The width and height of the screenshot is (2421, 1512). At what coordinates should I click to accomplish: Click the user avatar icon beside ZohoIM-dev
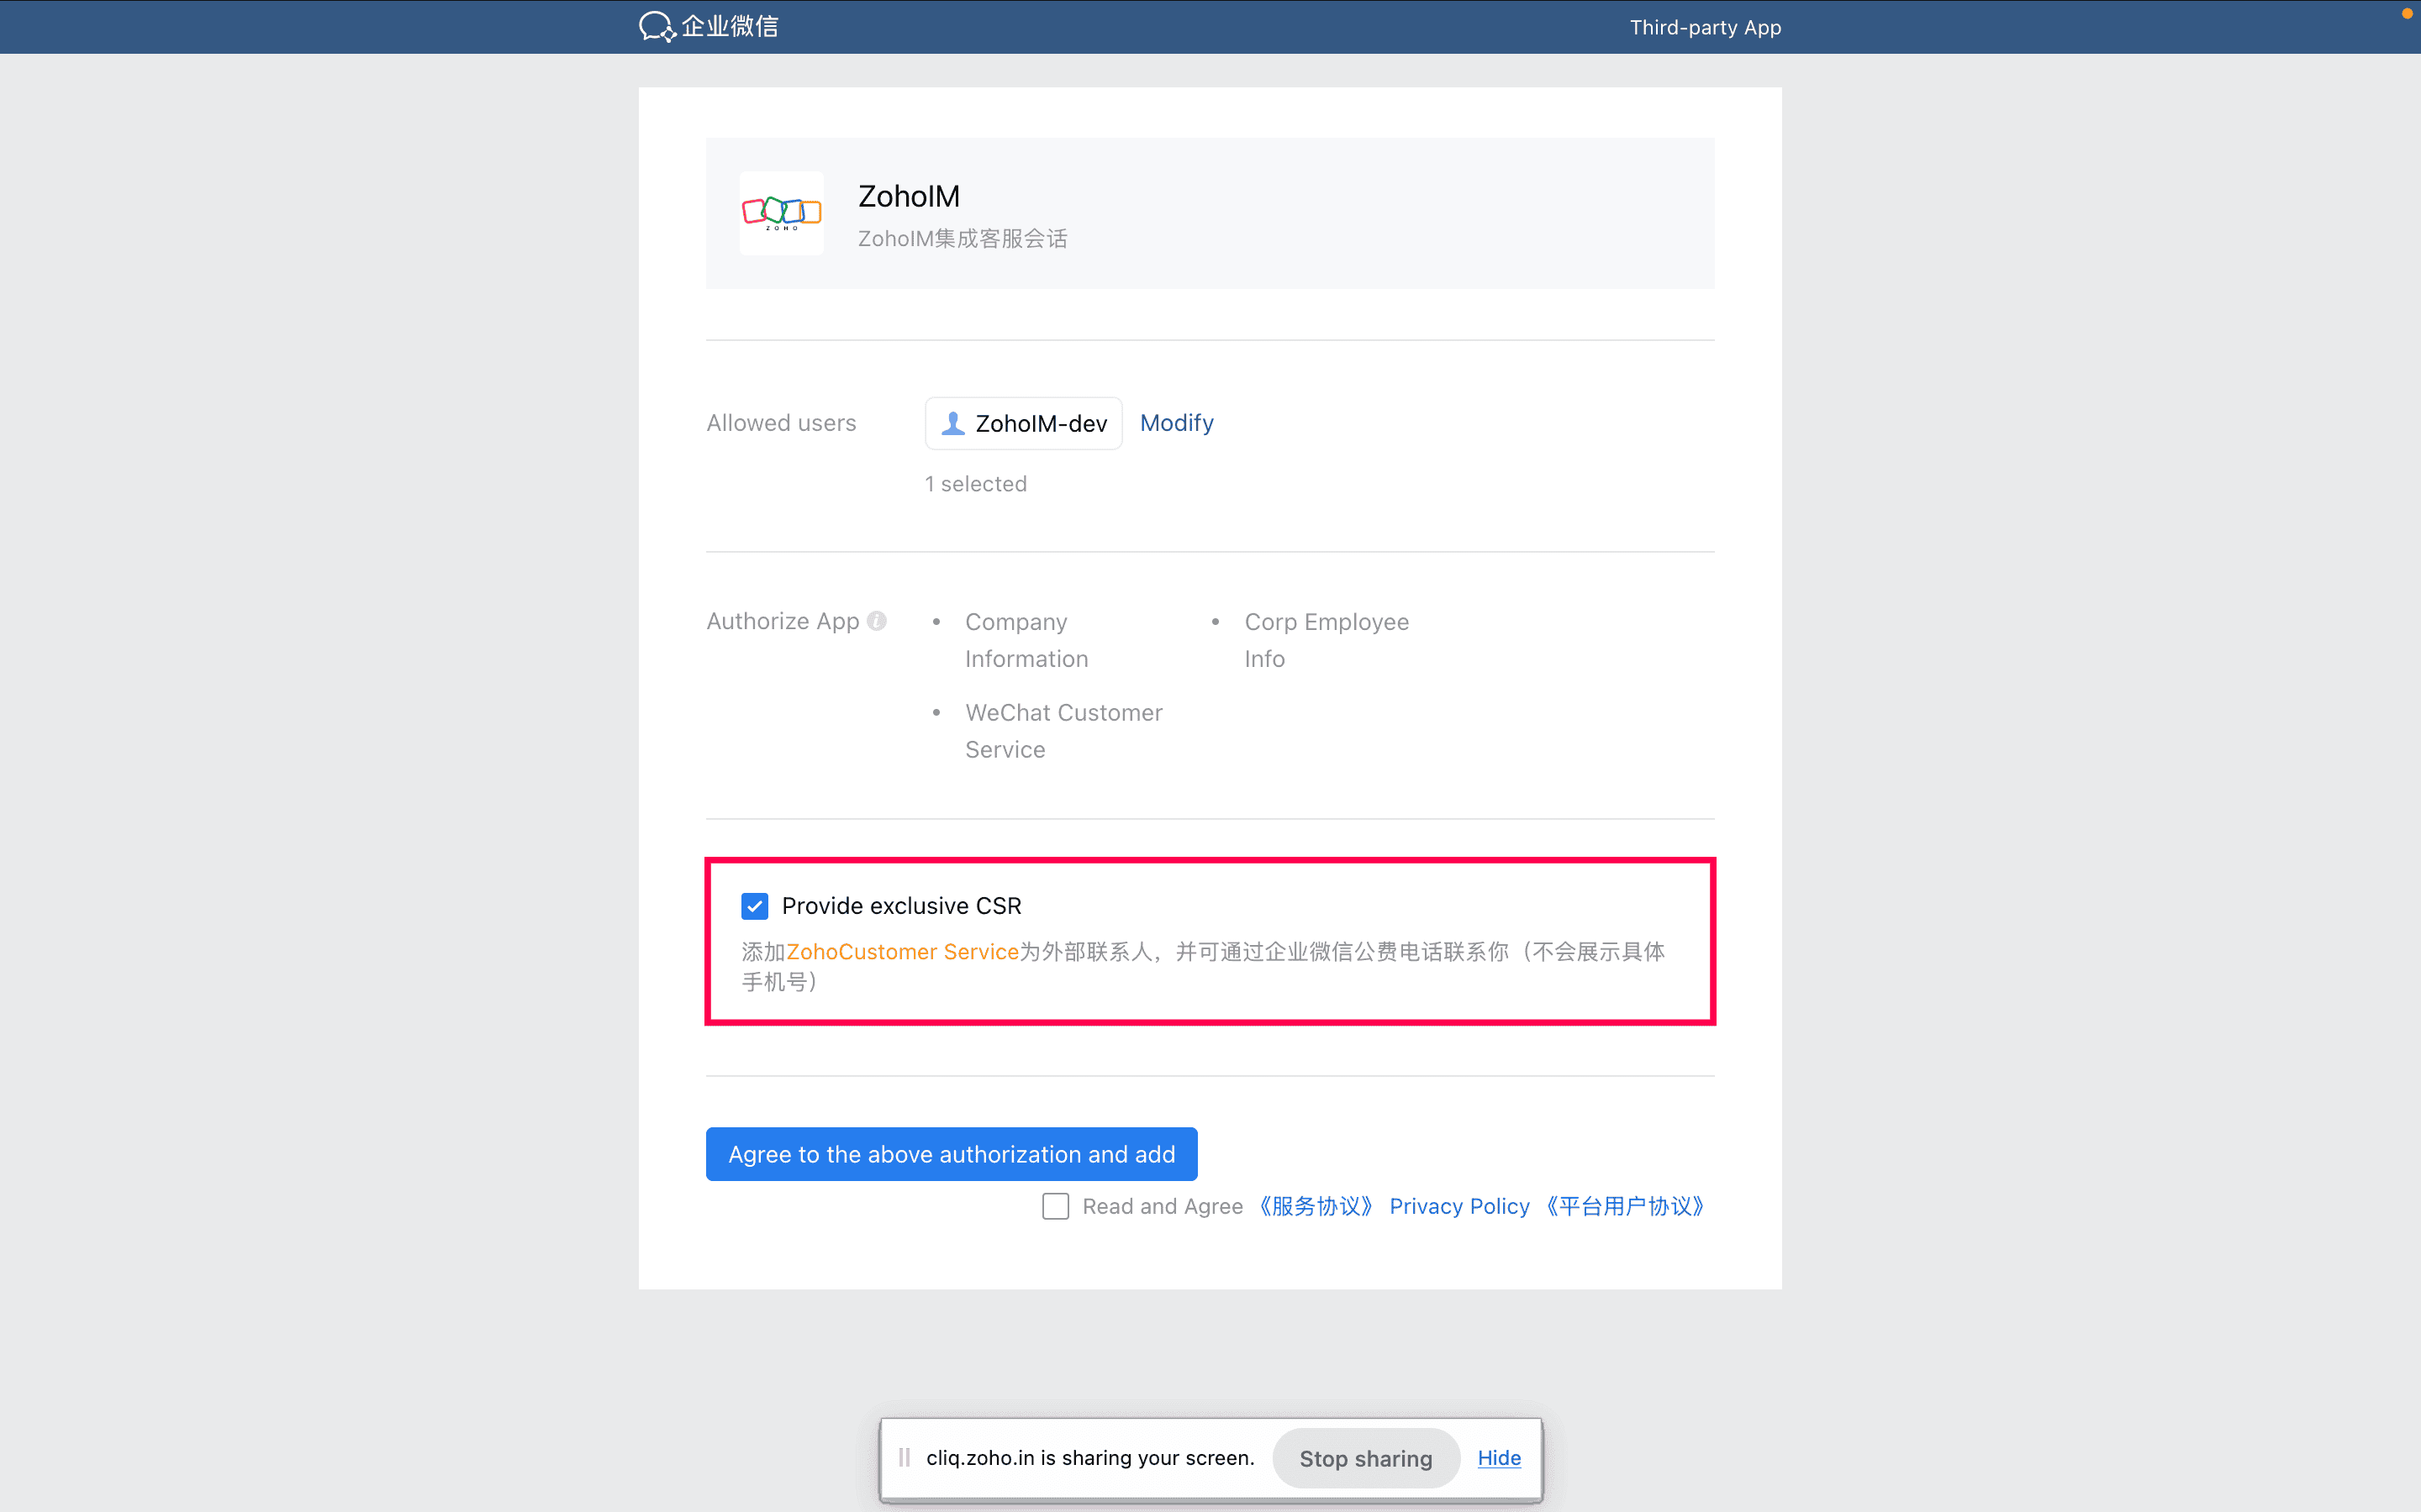(x=953, y=424)
